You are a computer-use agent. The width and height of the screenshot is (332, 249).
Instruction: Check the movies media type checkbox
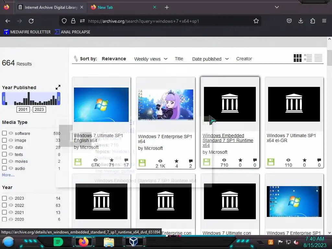(4, 161)
